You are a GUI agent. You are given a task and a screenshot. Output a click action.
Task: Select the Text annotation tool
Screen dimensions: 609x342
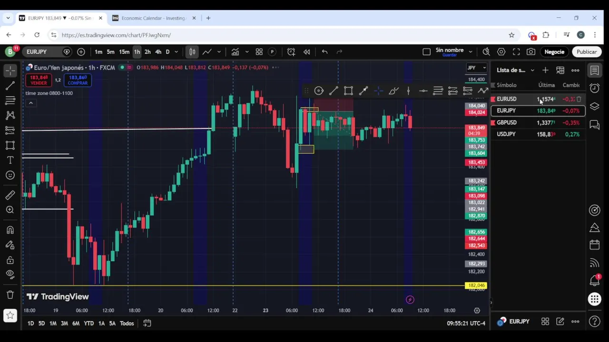point(10,160)
